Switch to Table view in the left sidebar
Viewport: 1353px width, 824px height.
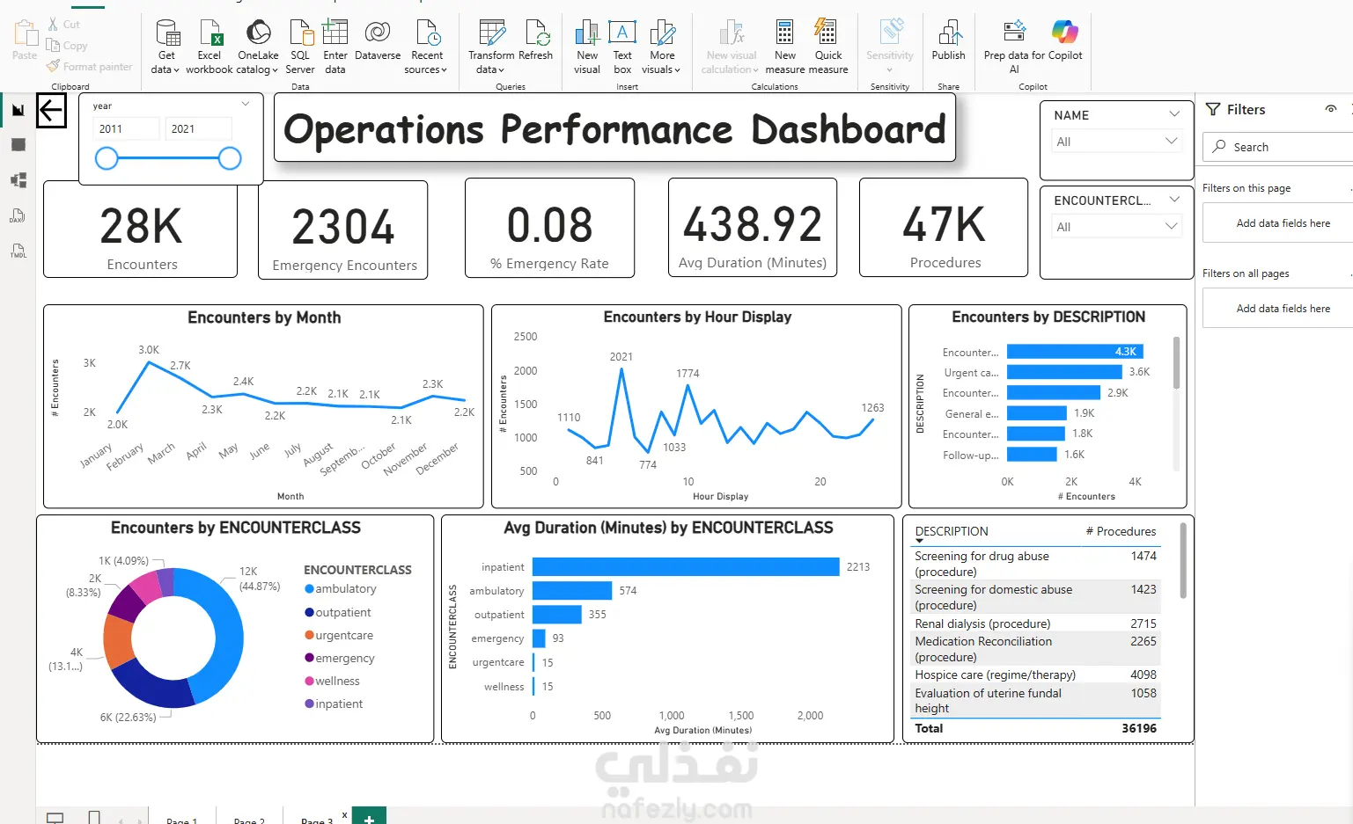click(18, 145)
